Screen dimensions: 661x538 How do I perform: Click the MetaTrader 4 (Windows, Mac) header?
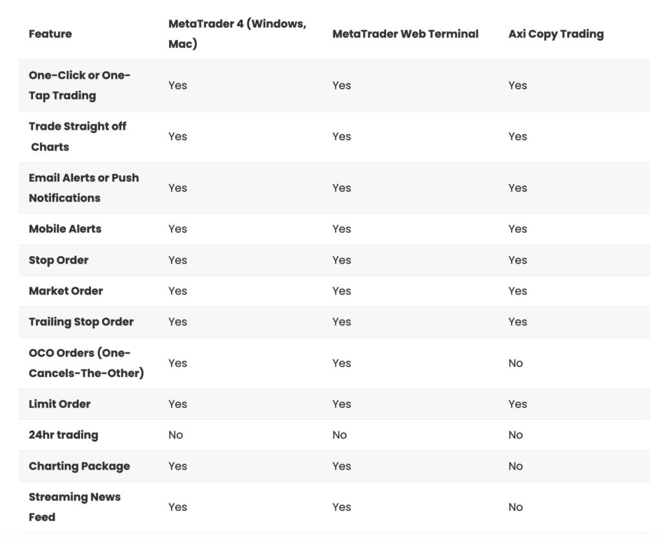coord(237,34)
